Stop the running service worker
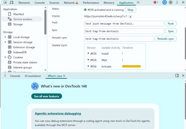This screenshot has width=186, height=129. [x=130, y=10]
